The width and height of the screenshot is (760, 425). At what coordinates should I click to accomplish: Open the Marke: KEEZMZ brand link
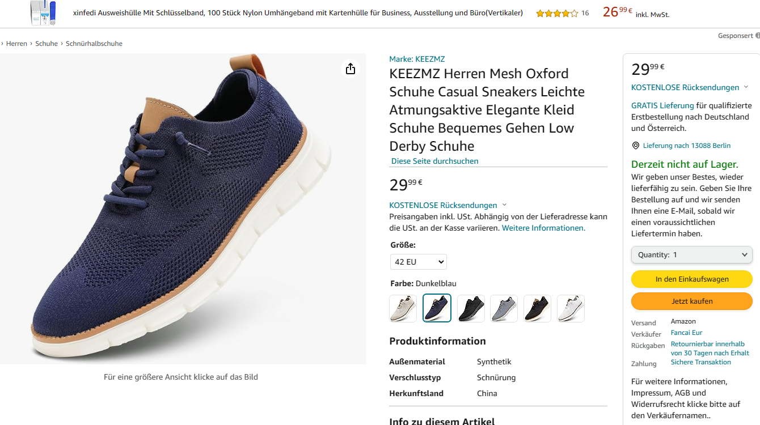417,59
